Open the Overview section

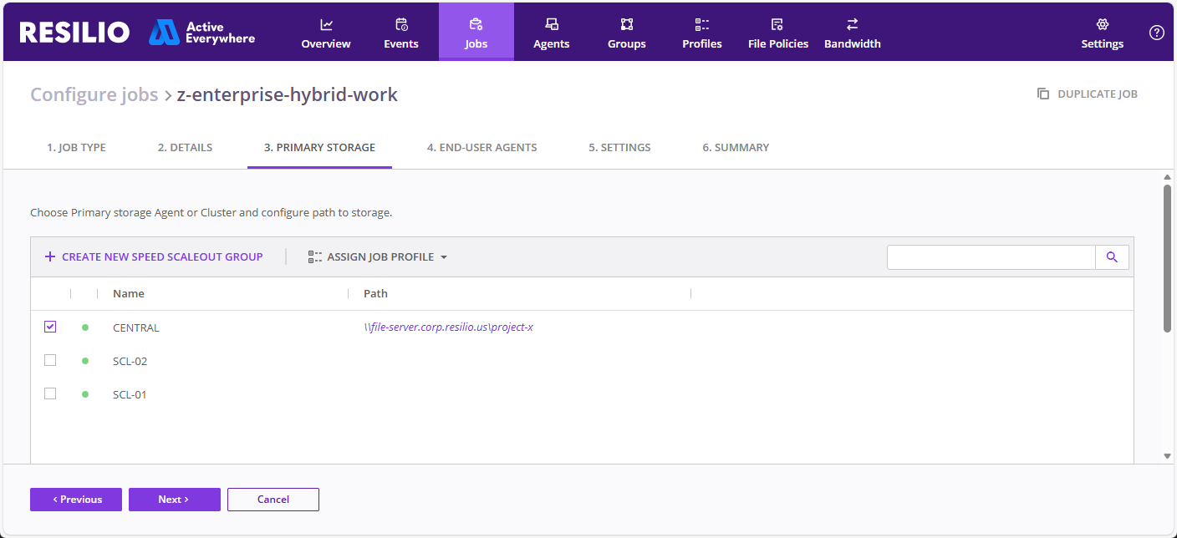coord(326,33)
